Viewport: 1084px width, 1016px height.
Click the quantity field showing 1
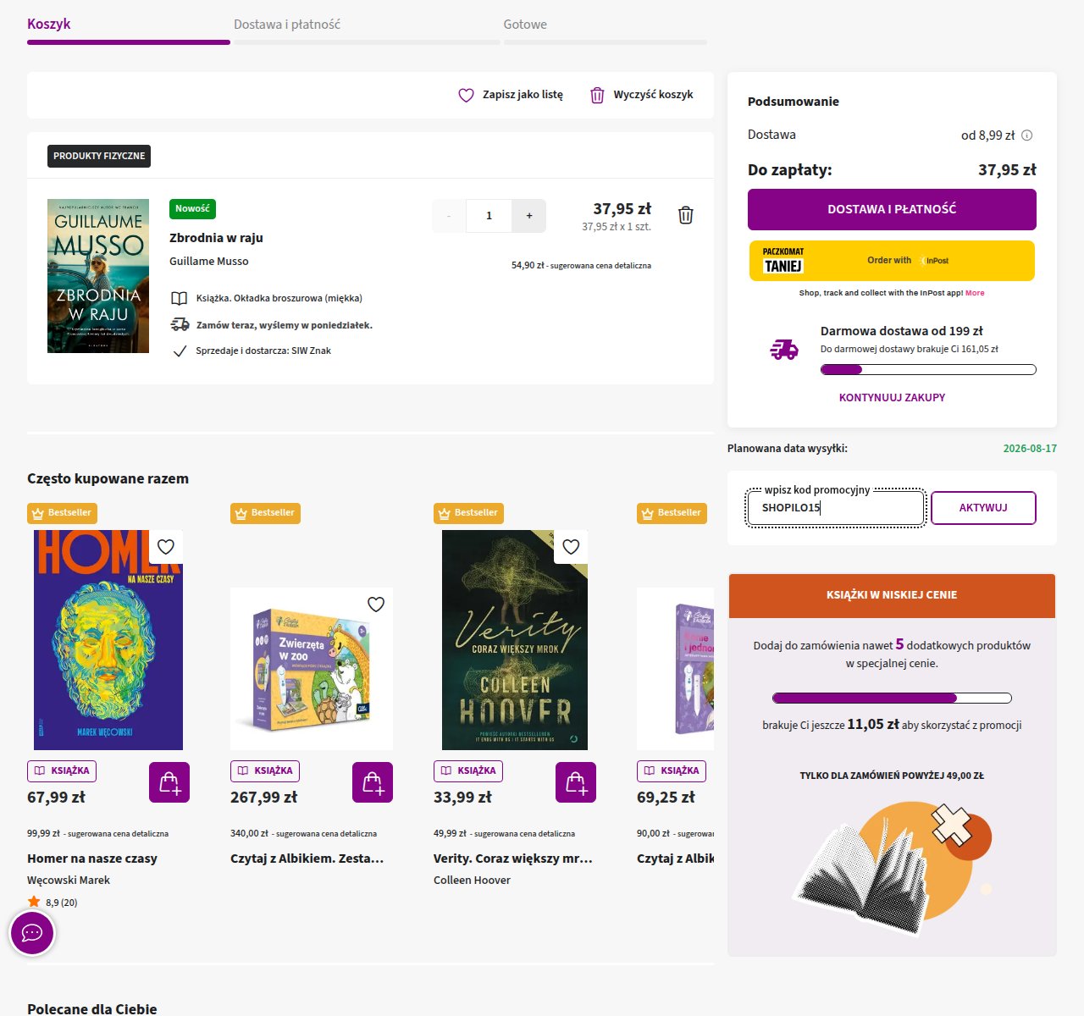(x=489, y=216)
